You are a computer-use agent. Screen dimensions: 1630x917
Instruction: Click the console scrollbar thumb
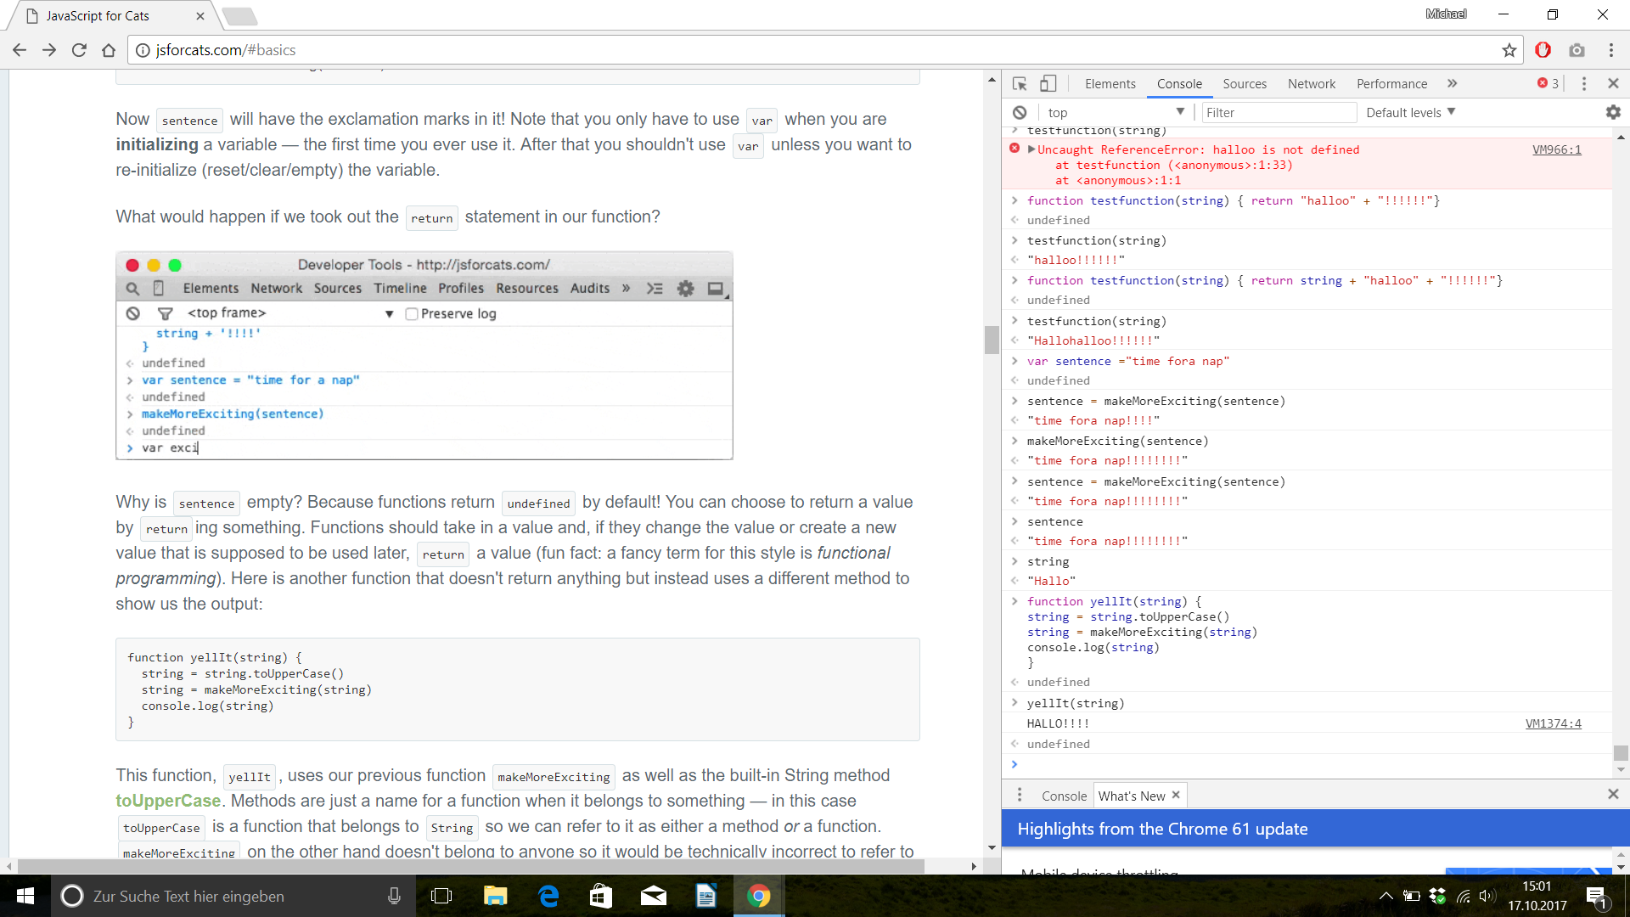point(1621,753)
